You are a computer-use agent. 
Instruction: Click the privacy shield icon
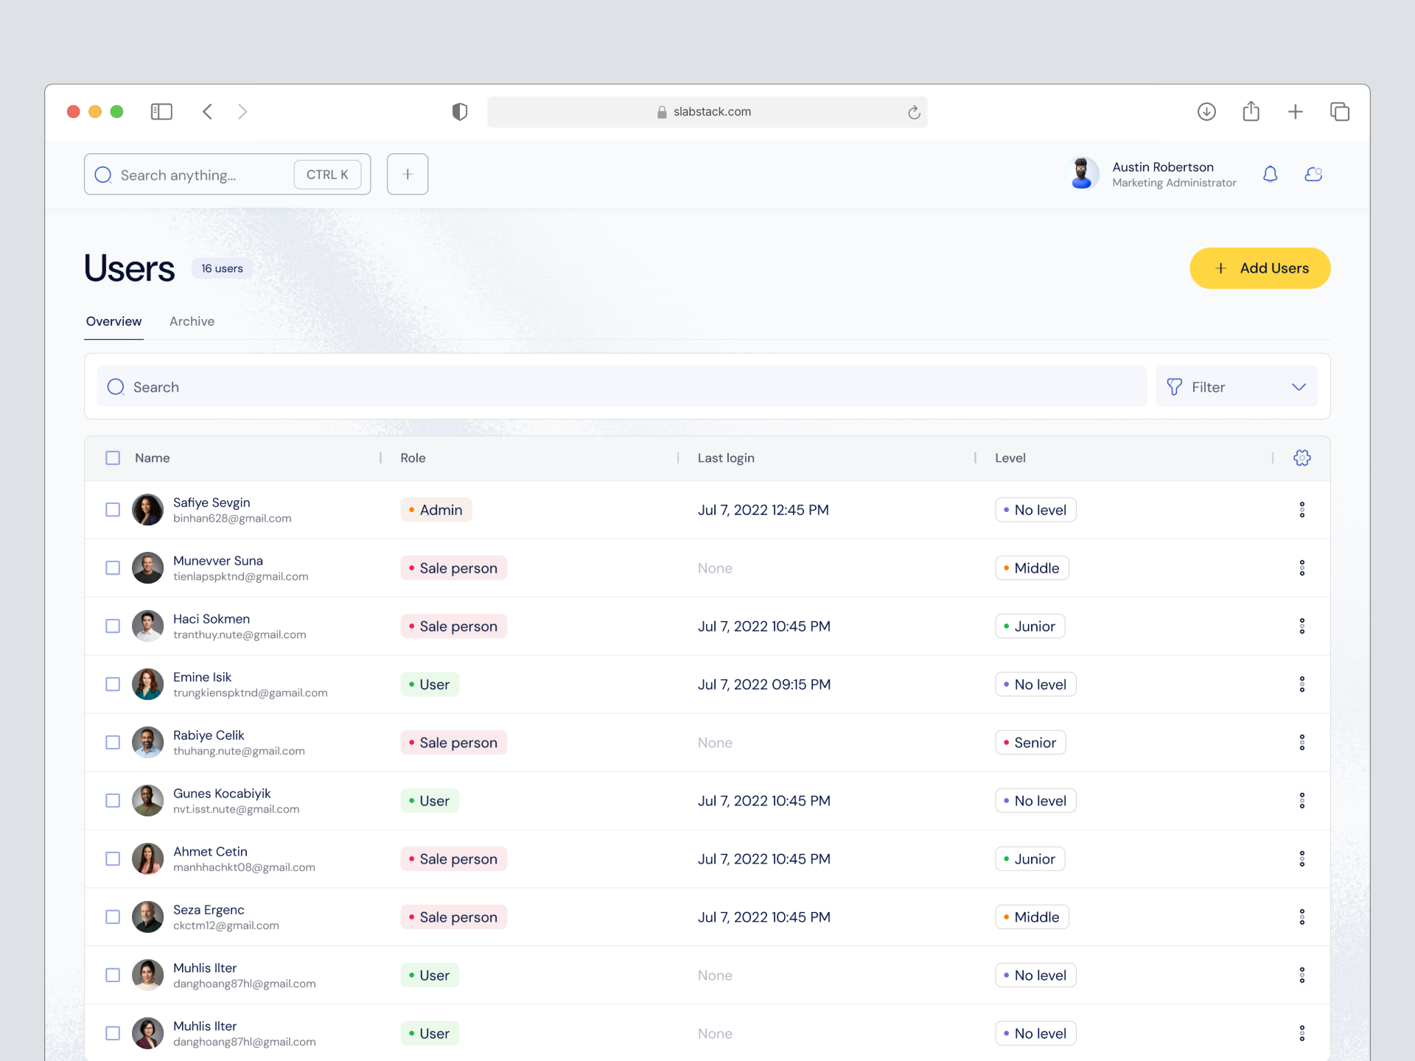pyautogui.click(x=460, y=111)
